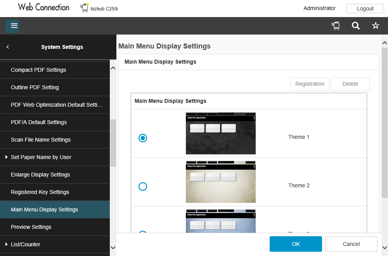Screen dimensions: 388x256
Task: Click the favorites star icon
Action: [x=375, y=26]
